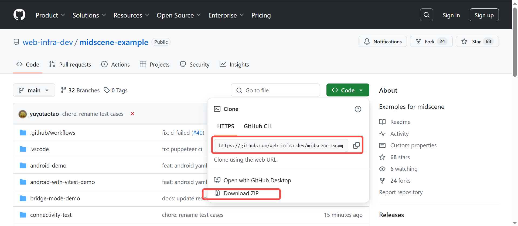Open the #40 pull request link
This screenshot has width=518, height=226.
click(198, 133)
